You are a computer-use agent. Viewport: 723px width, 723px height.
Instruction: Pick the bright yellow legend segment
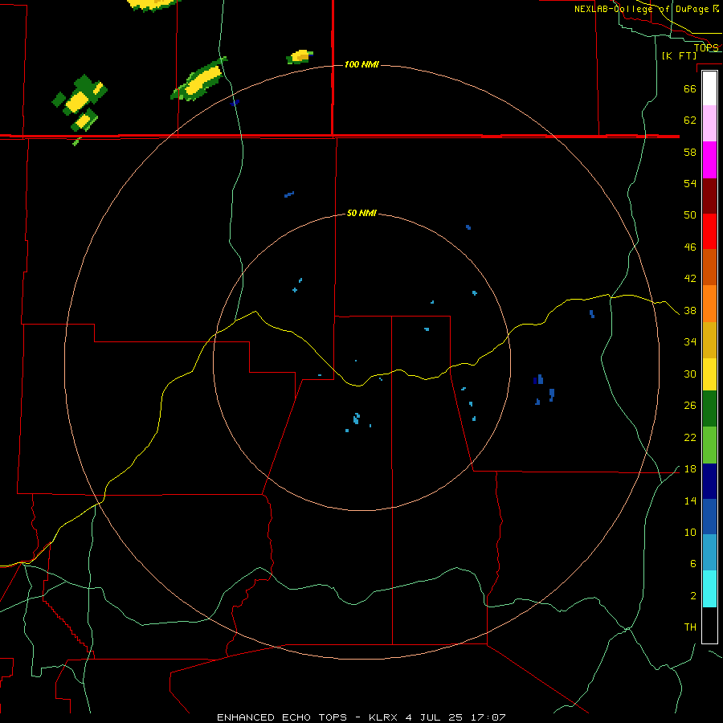pyautogui.click(x=709, y=374)
